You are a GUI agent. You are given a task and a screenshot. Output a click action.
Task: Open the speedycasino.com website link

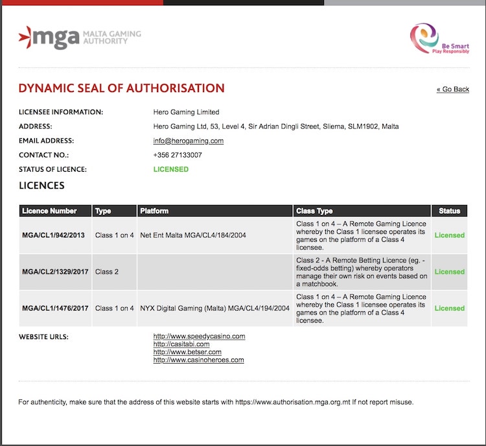pyautogui.click(x=199, y=336)
